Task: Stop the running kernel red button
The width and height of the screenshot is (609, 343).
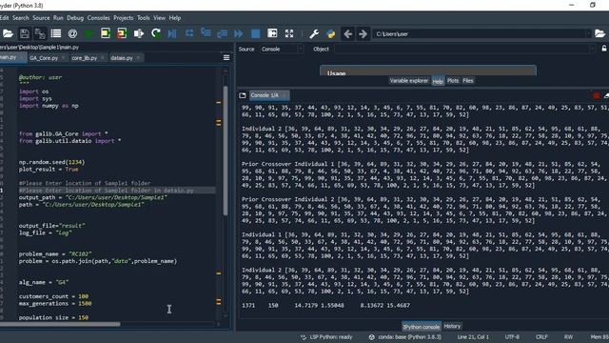Action: [597, 95]
